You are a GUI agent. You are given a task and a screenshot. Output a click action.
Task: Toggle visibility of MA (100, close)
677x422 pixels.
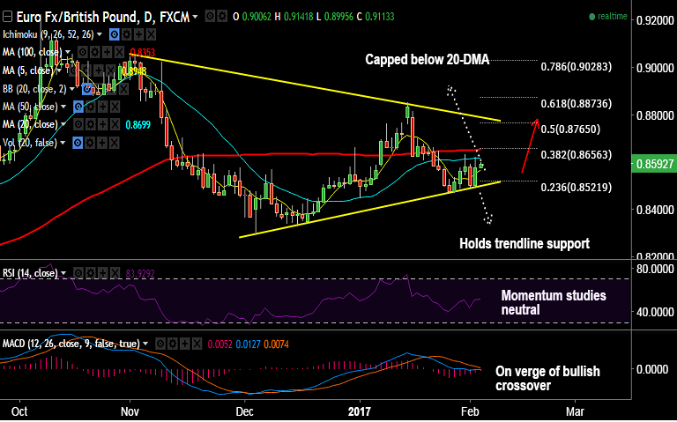(83, 52)
